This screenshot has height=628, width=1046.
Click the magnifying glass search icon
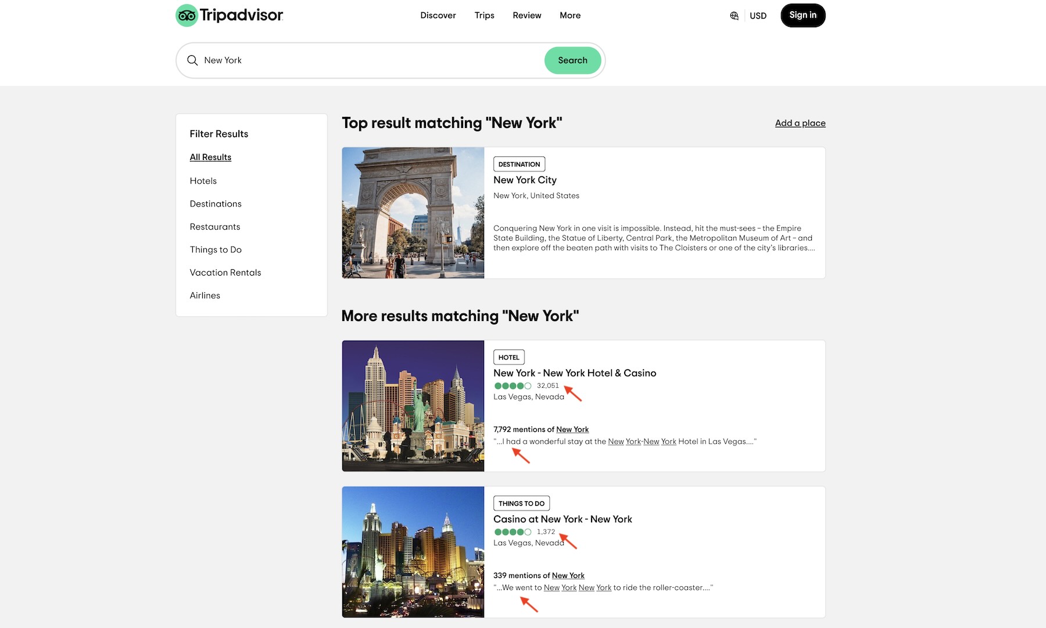click(x=192, y=60)
